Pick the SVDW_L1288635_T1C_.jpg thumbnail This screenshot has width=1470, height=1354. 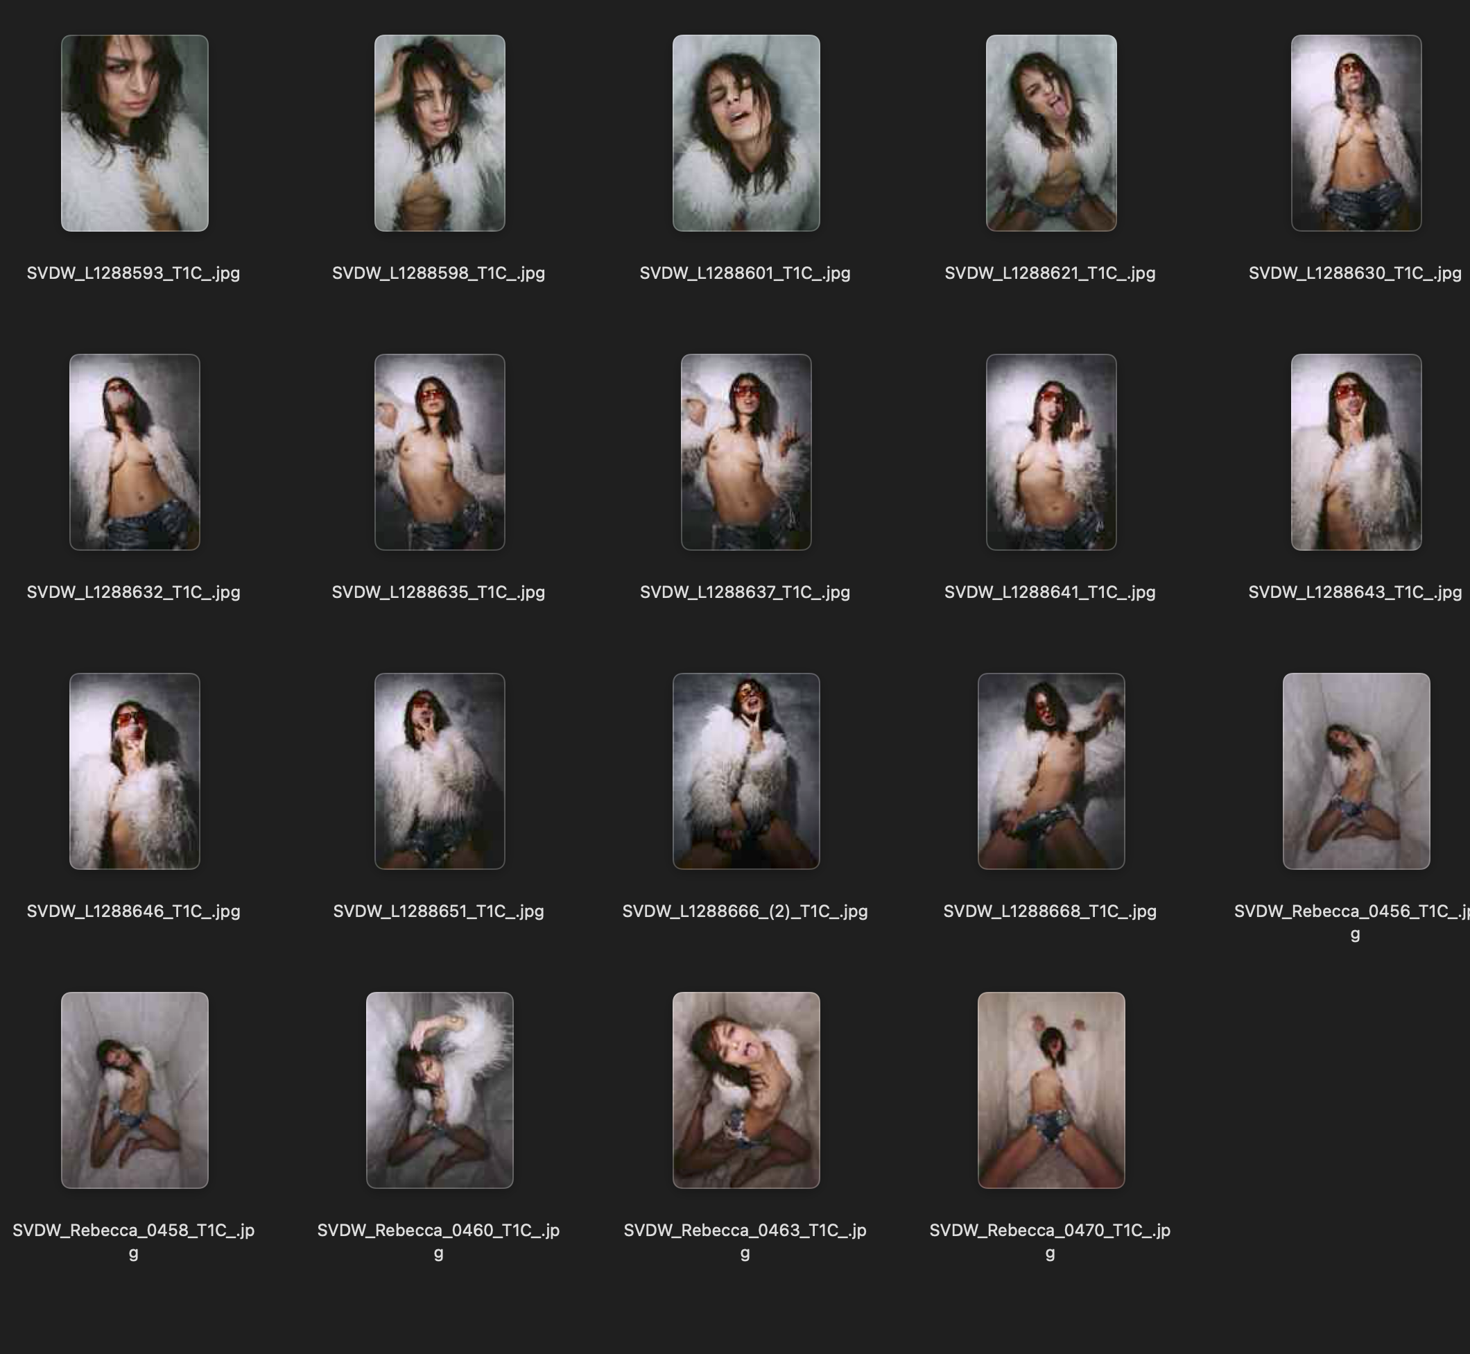click(x=440, y=452)
